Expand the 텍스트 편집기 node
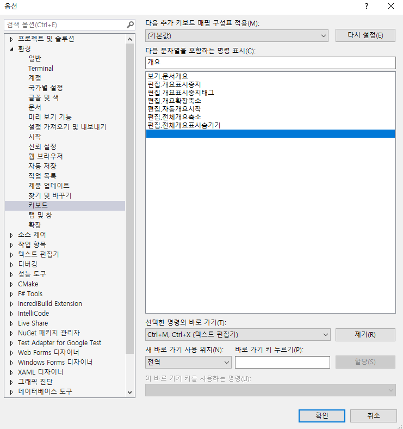The image size is (403, 429). (11, 255)
